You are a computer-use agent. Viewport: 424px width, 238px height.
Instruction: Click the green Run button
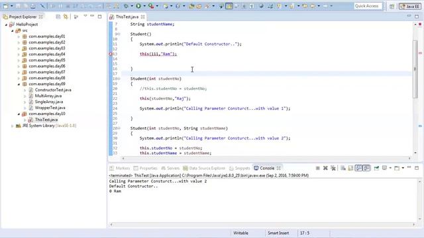(x=138, y=6)
